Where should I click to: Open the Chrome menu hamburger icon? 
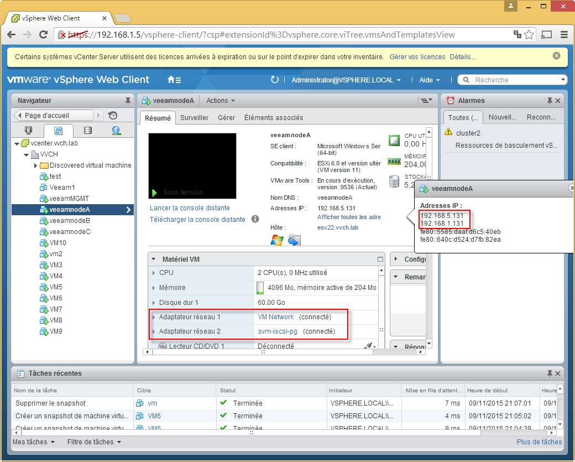(564, 35)
